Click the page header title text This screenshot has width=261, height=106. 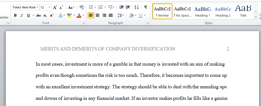tap(108, 49)
